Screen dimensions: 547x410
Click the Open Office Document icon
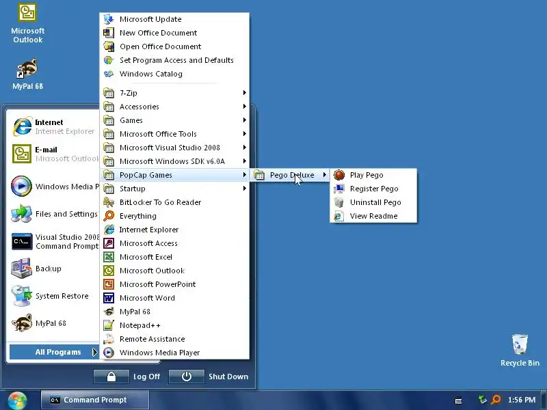(x=109, y=46)
